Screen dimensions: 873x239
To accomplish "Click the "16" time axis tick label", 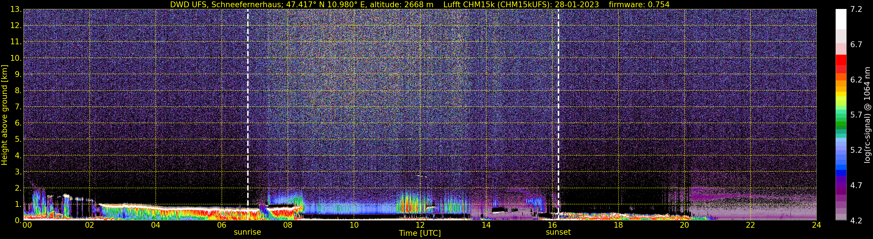I will (552, 225).
